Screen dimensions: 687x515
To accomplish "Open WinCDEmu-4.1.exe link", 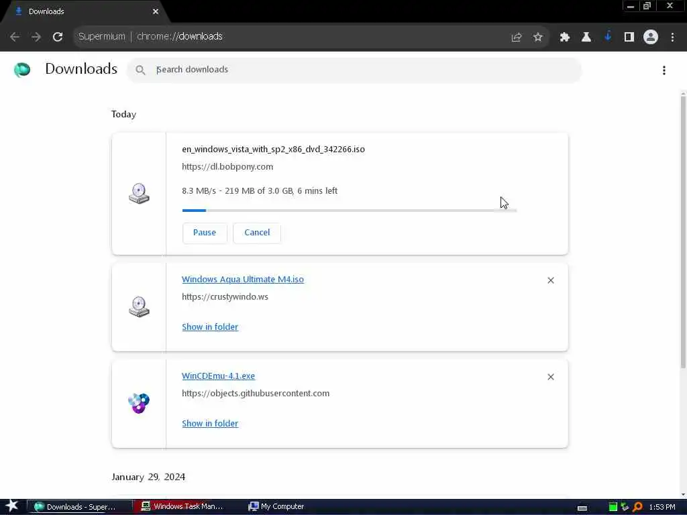I will click(218, 376).
